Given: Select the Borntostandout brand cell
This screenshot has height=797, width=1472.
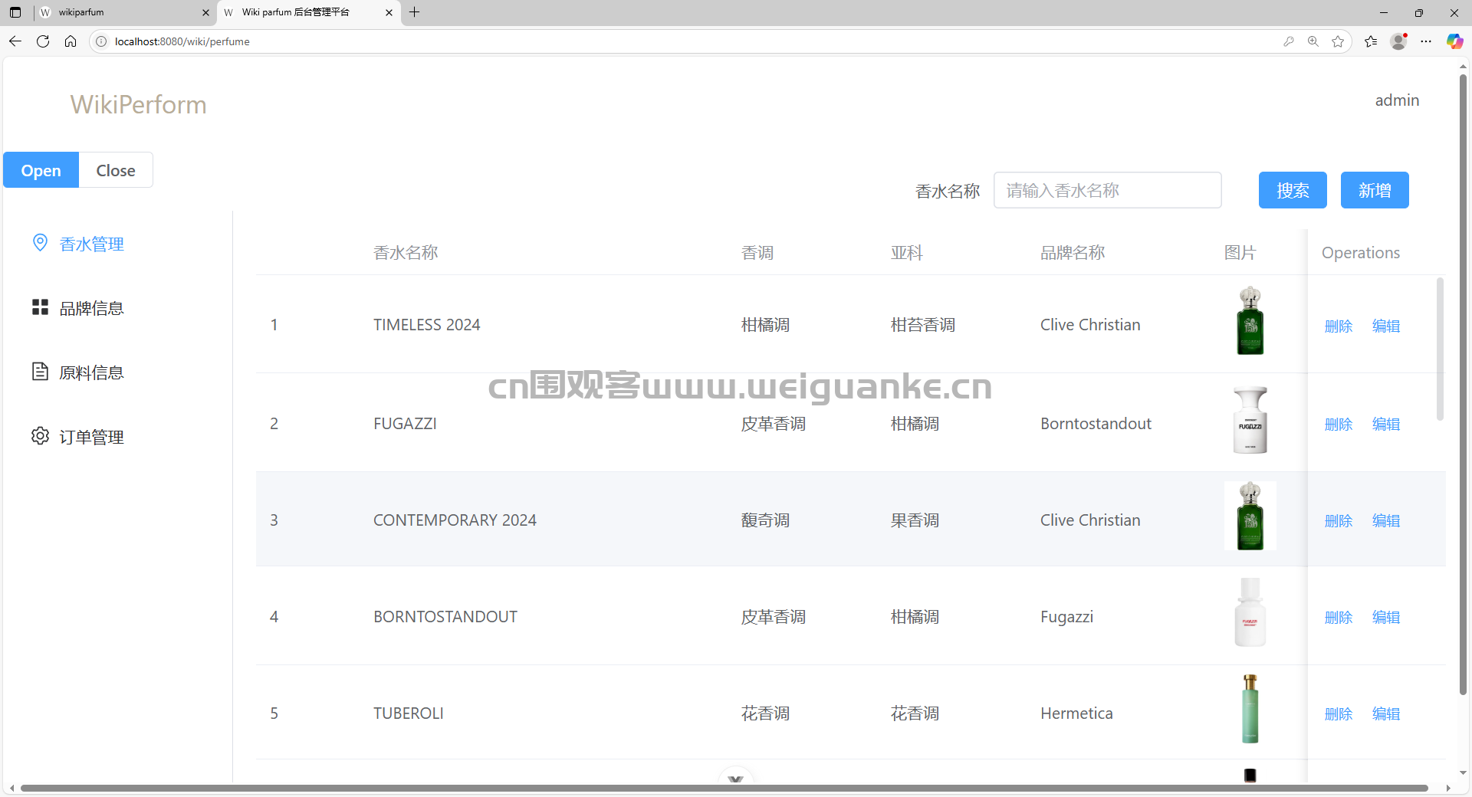Looking at the screenshot, I should click(x=1096, y=424).
